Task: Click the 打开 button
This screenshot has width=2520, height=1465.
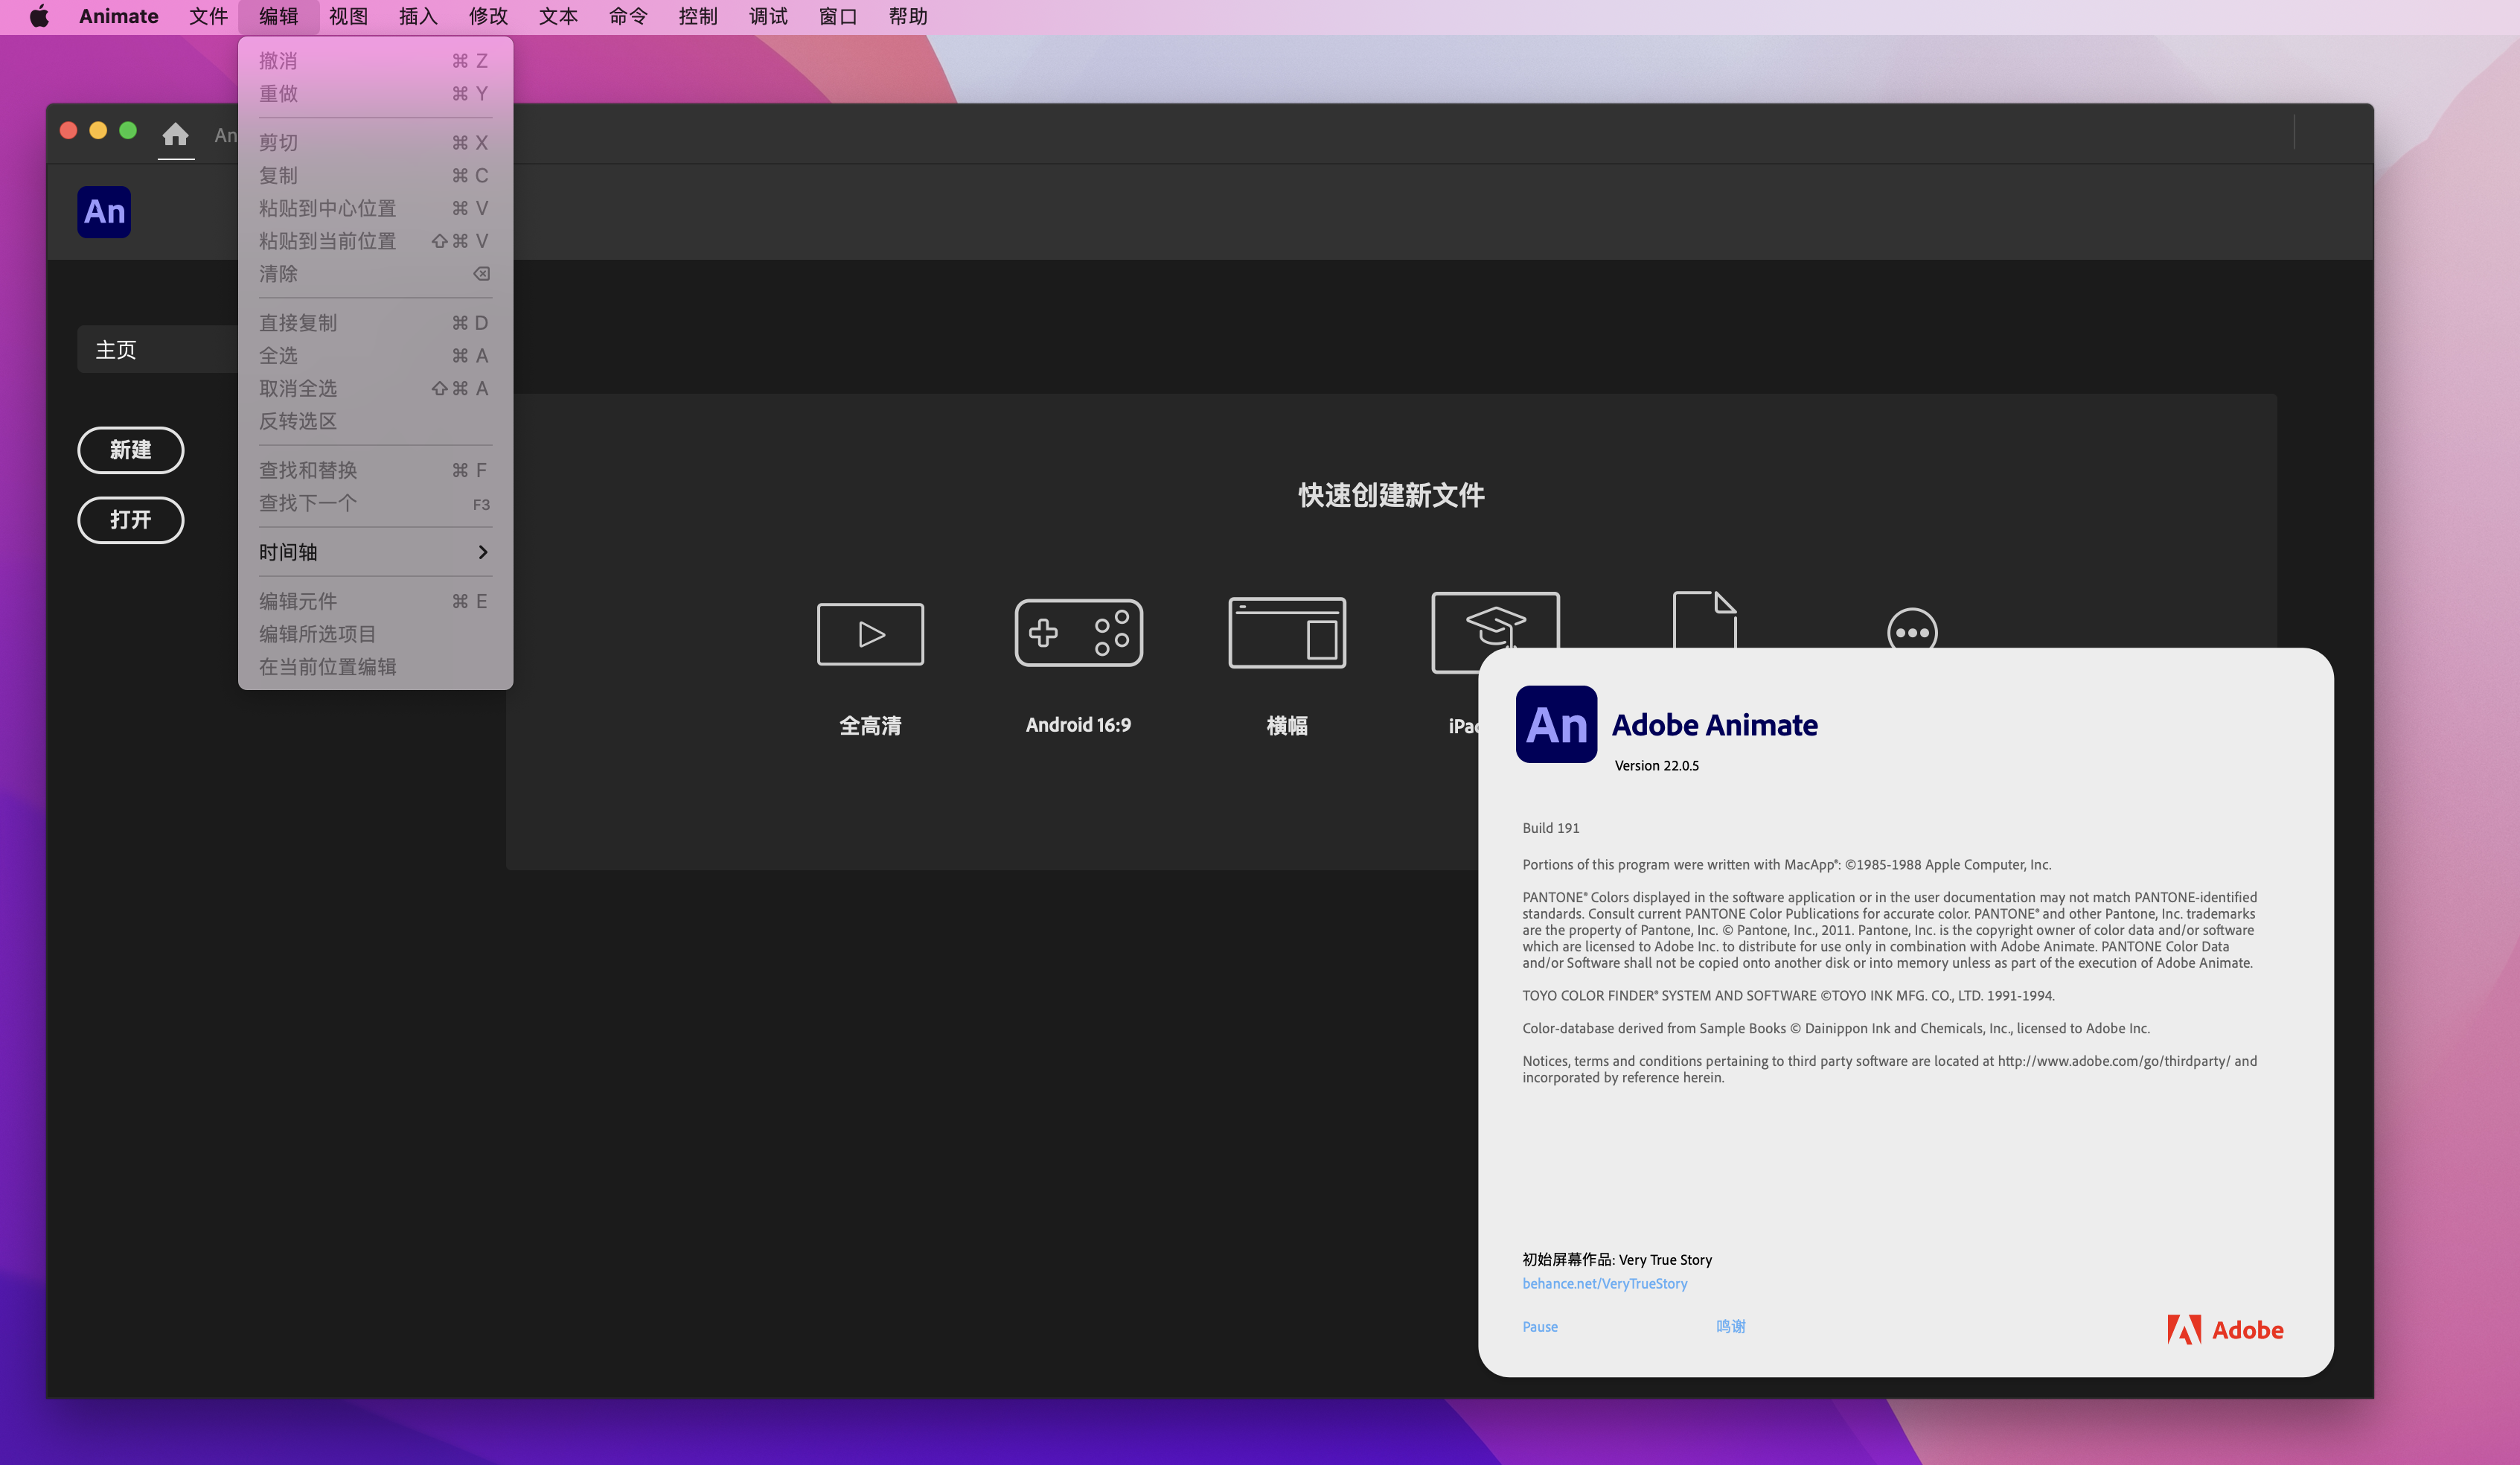Action: (x=131, y=520)
